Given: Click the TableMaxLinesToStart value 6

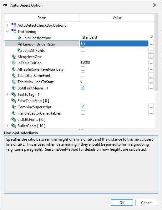Looking at the screenshot, I should point(81,81).
